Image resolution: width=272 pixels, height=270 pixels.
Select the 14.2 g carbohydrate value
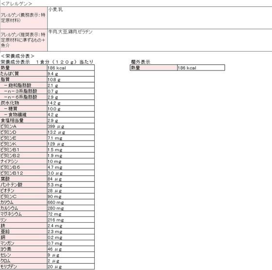[71, 103]
